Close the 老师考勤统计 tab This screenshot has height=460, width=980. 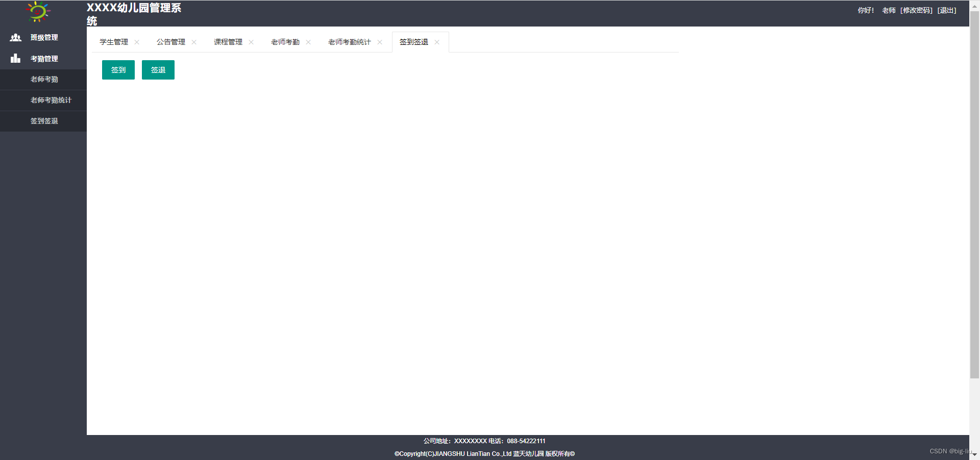pos(380,42)
